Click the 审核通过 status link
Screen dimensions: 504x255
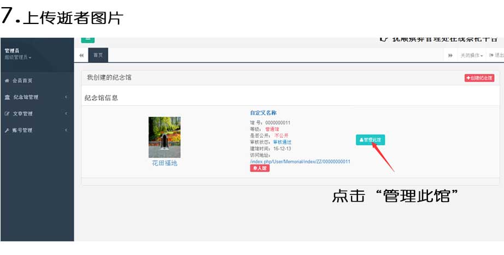click(282, 142)
